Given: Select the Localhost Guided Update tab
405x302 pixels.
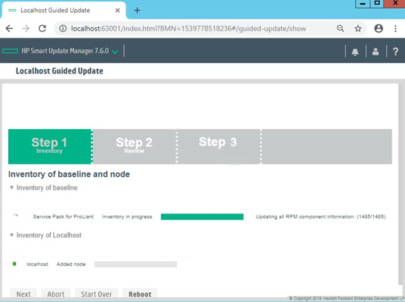Looking at the screenshot, I should pos(63,10).
